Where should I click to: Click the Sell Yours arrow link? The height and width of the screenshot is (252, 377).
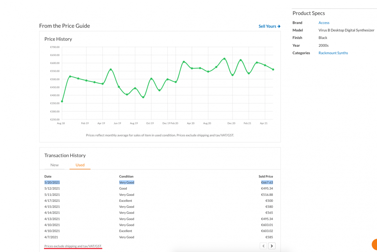tap(270, 26)
